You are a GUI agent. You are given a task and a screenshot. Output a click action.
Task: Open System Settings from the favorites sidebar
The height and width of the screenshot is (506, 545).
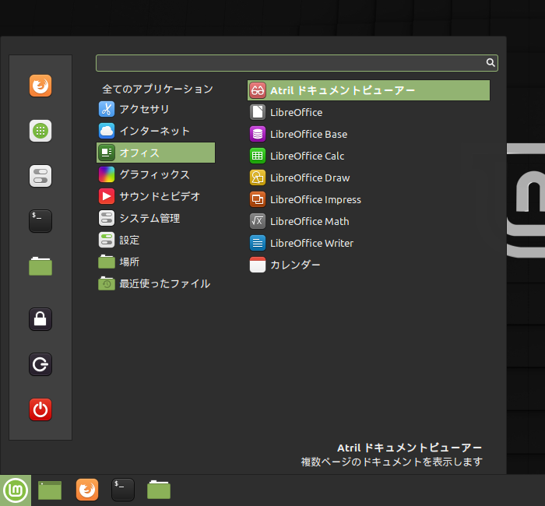(40, 176)
